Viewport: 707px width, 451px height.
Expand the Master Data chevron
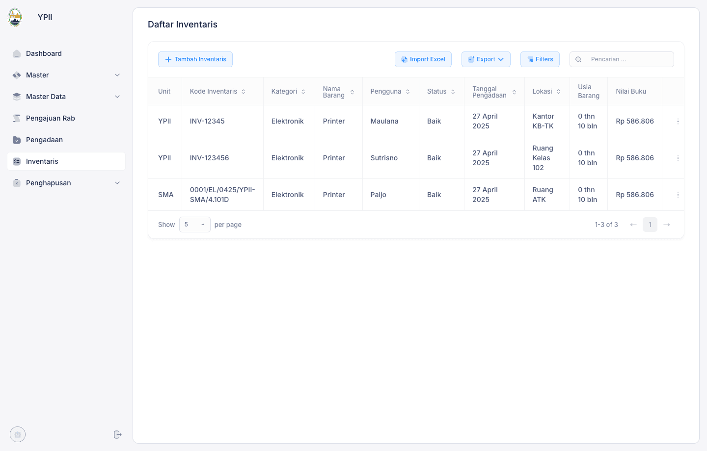click(117, 97)
